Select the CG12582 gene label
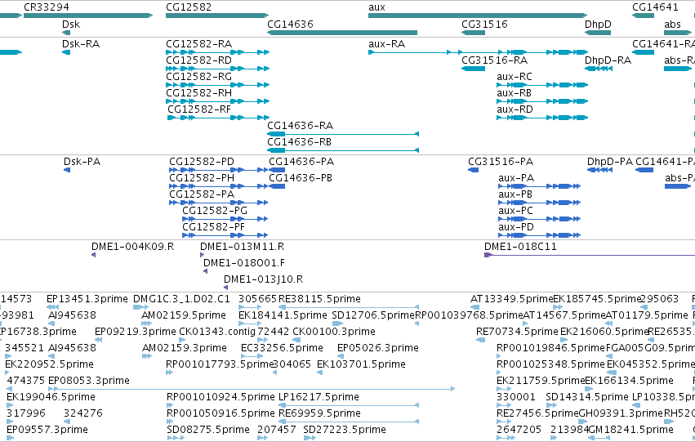The width and height of the screenshot is (695, 442). [x=189, y=7]
